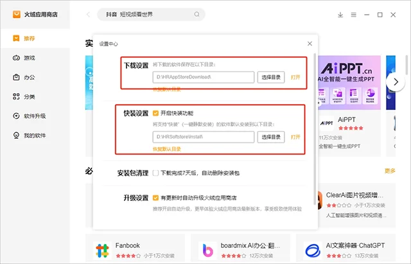Open 我的软件 in the sidebar
Image resolution: width=411 pixels, height=264 pixels.
(29, 136)
